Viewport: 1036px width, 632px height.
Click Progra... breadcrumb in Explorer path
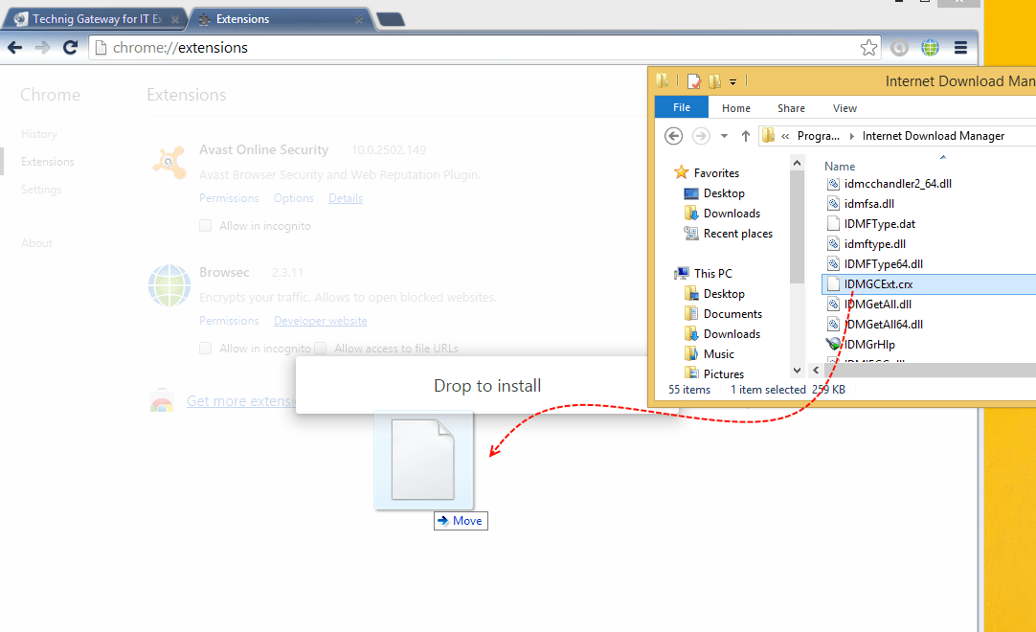tap(818, 136)
